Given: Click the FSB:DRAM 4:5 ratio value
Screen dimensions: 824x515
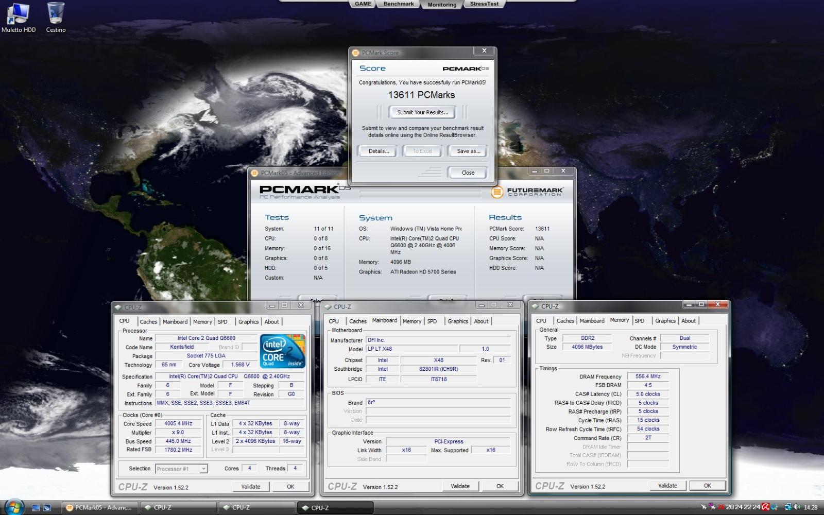Looking at the screenshot, I should (648, 385).
